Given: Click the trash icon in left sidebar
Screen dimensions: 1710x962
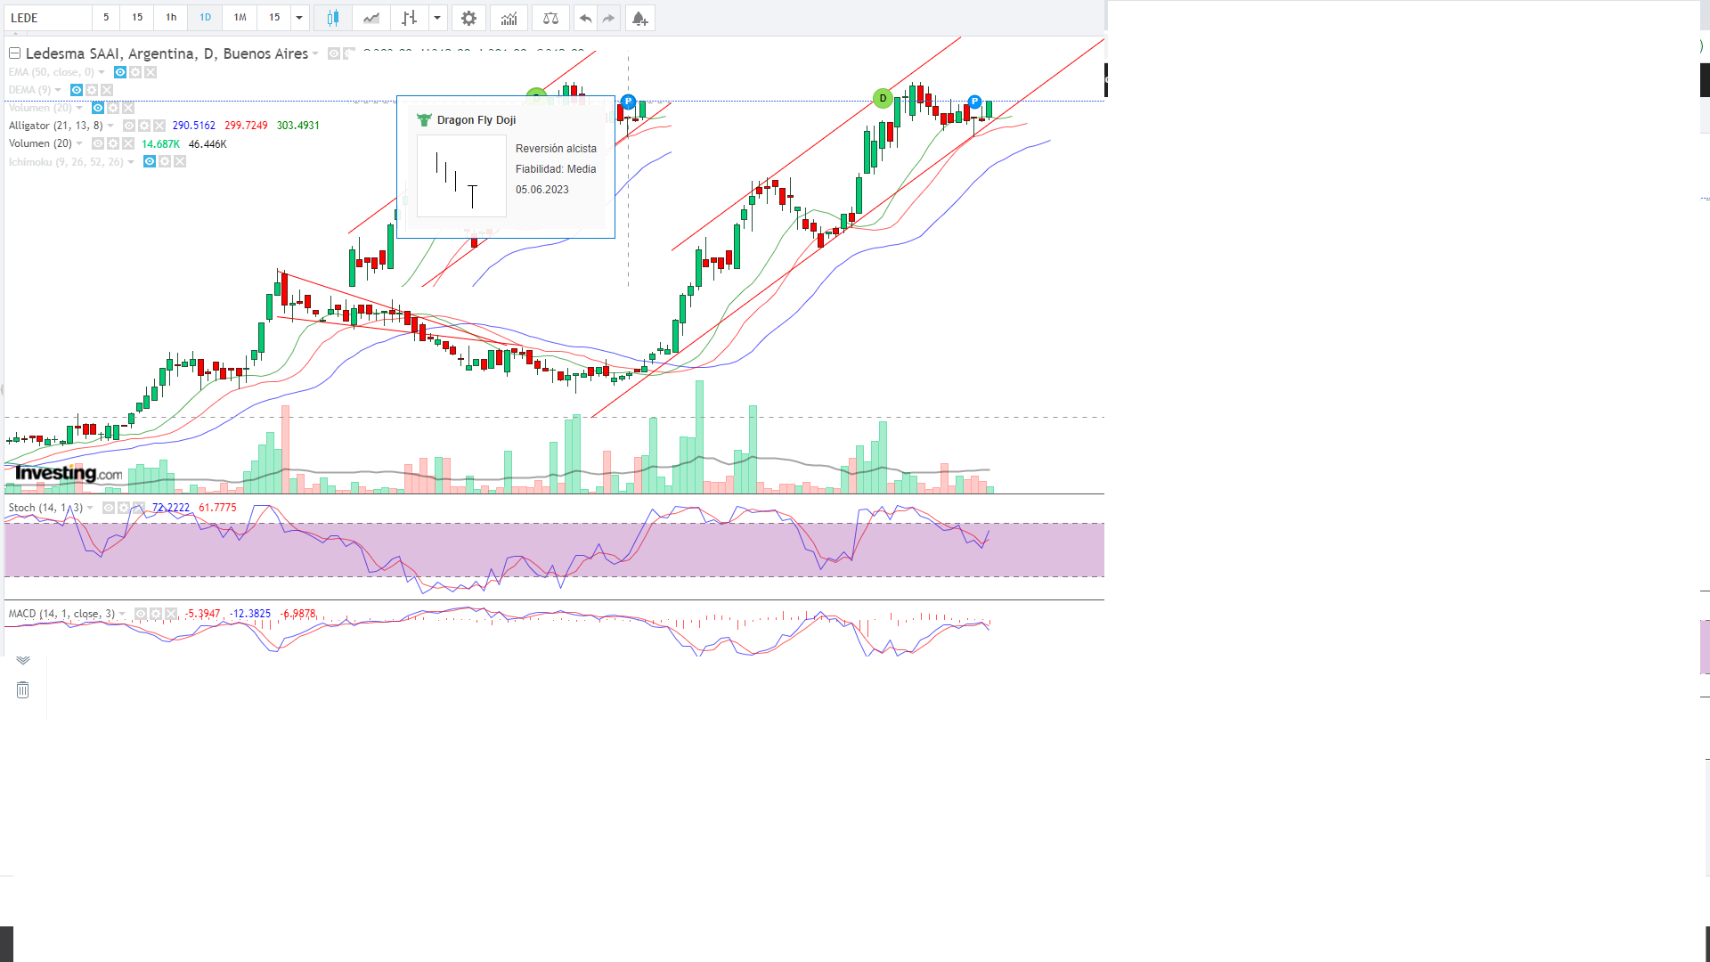Looking at the screenshot, I should coord(22,690).
